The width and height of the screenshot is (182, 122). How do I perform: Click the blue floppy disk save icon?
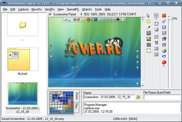pyautogui.click(x=164, y=28)
